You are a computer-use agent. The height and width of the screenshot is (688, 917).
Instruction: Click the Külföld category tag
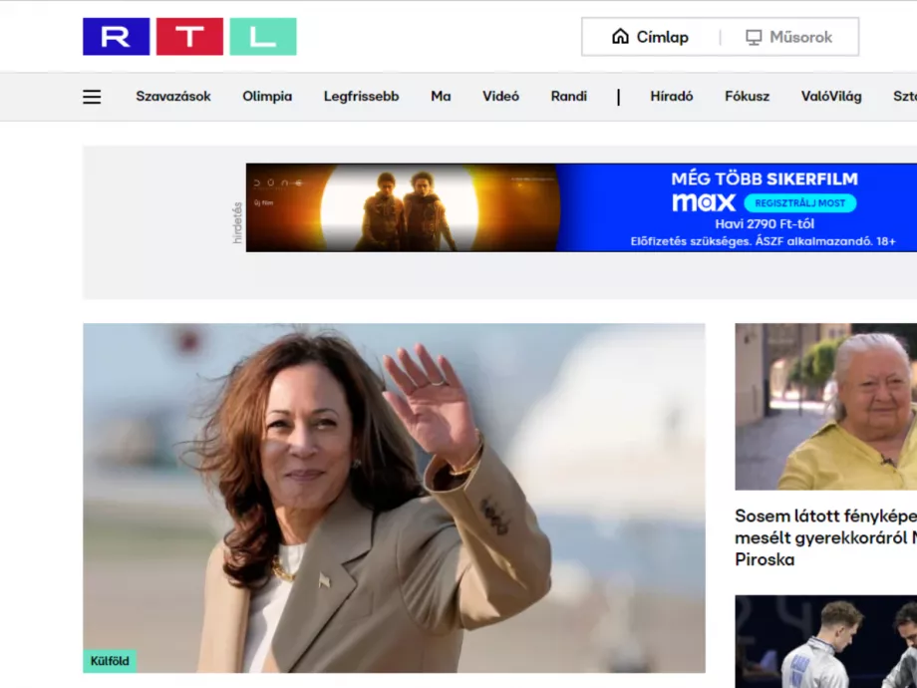pos(110,661)
